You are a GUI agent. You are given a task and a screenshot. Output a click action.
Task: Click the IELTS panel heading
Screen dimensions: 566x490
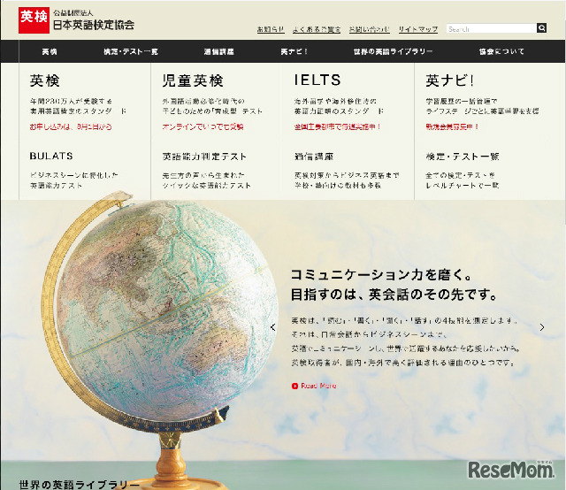point(317,80)
